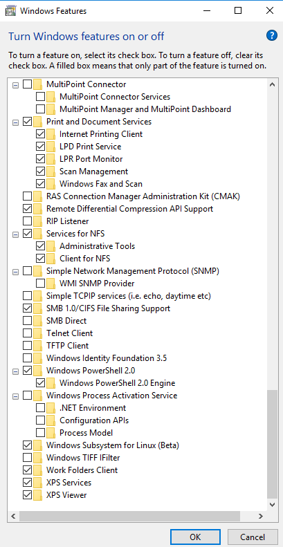
Task: Select the Services for NFS label
Action: [75, 234]
